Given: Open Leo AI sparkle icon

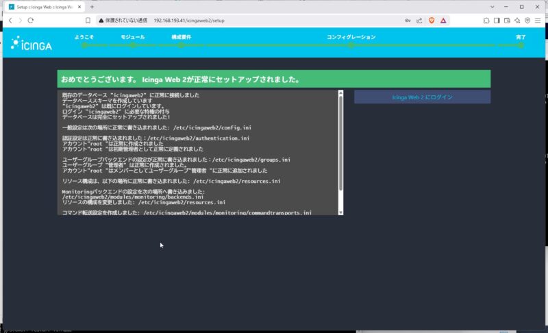Looking at the screenshot, I should click(x=517, y=21).
